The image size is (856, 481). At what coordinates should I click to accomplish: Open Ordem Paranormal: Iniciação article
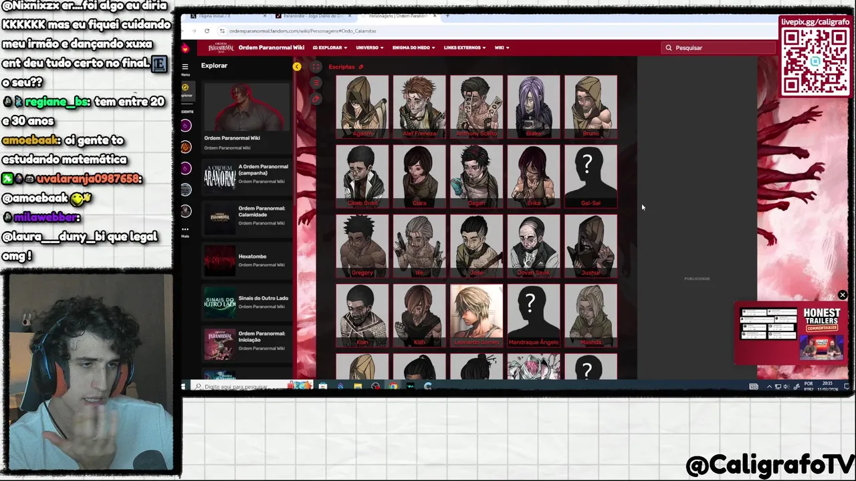246,343
